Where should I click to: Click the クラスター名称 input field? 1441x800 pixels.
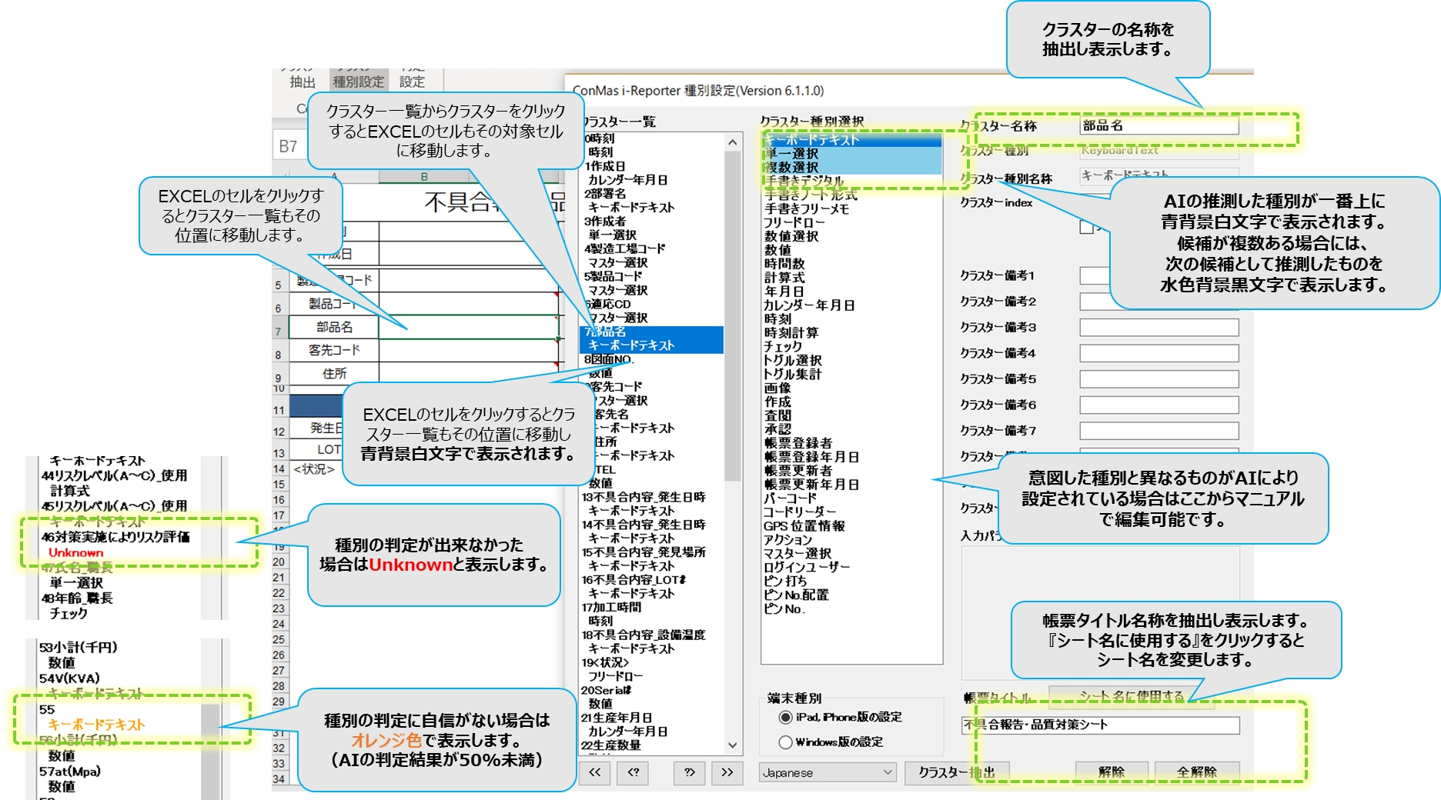(x=1158, y=125)
